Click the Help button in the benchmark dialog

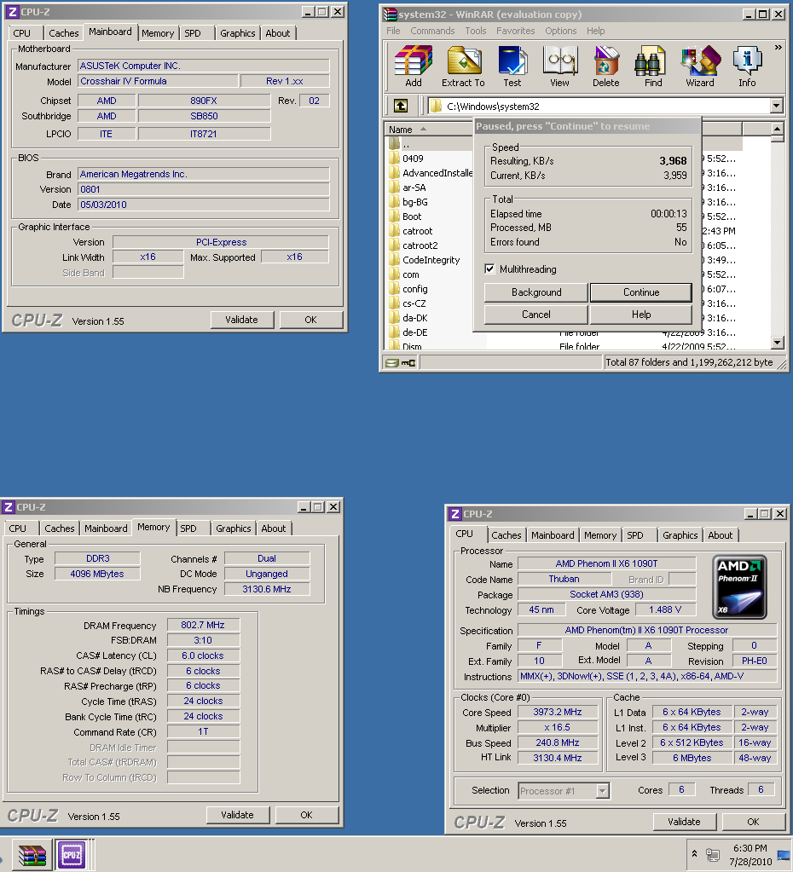click(641, 315)
